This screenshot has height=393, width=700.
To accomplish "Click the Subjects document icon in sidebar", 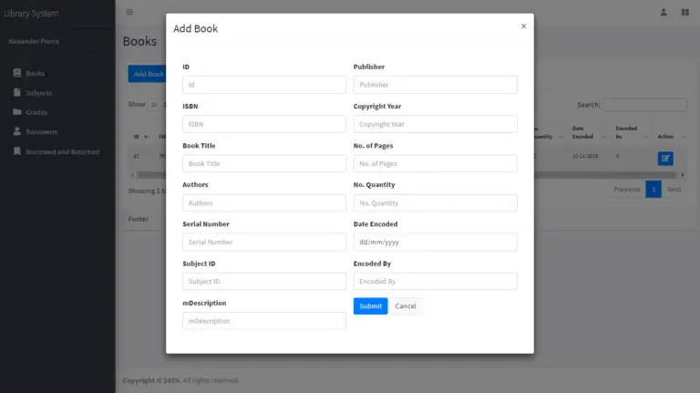I will click(17, 92).
